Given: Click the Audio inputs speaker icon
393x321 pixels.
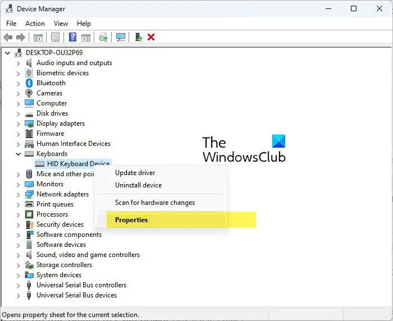Looking at the screenshot, I should point(29,63).
